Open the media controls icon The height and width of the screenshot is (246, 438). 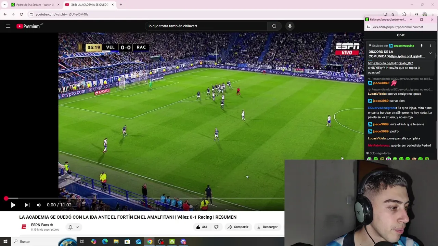pos(416,14)
